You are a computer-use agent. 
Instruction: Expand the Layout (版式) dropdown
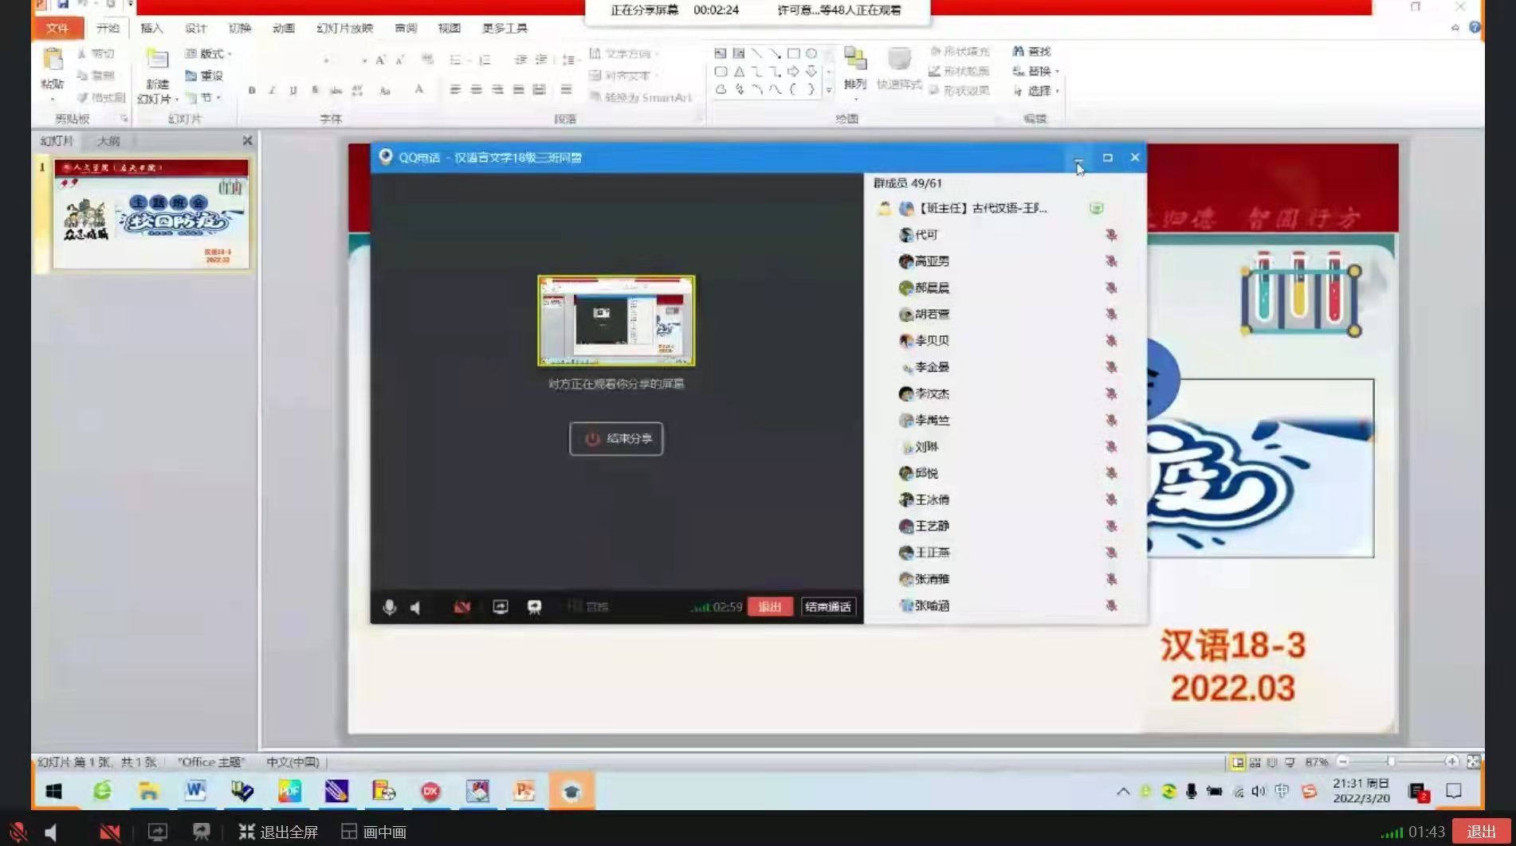[209, 53]
